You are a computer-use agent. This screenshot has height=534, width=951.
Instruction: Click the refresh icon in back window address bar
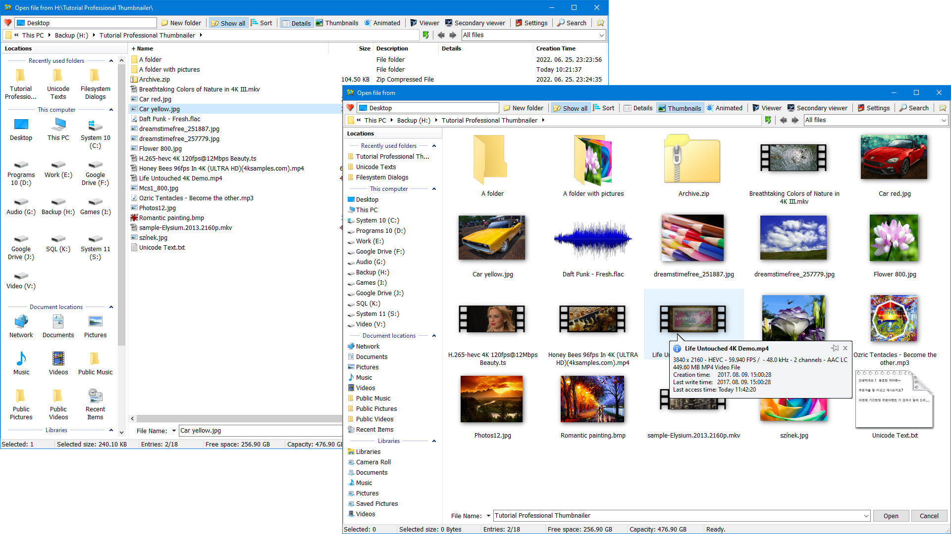(426, 35)
